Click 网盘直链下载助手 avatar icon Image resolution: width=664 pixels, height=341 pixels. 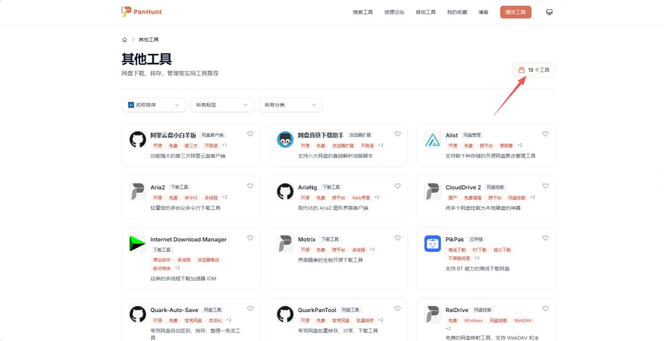point(285,139)
